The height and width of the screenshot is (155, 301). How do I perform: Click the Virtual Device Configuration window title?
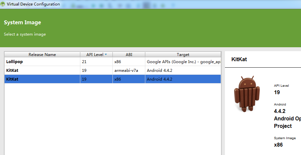[x=33, y=4]
